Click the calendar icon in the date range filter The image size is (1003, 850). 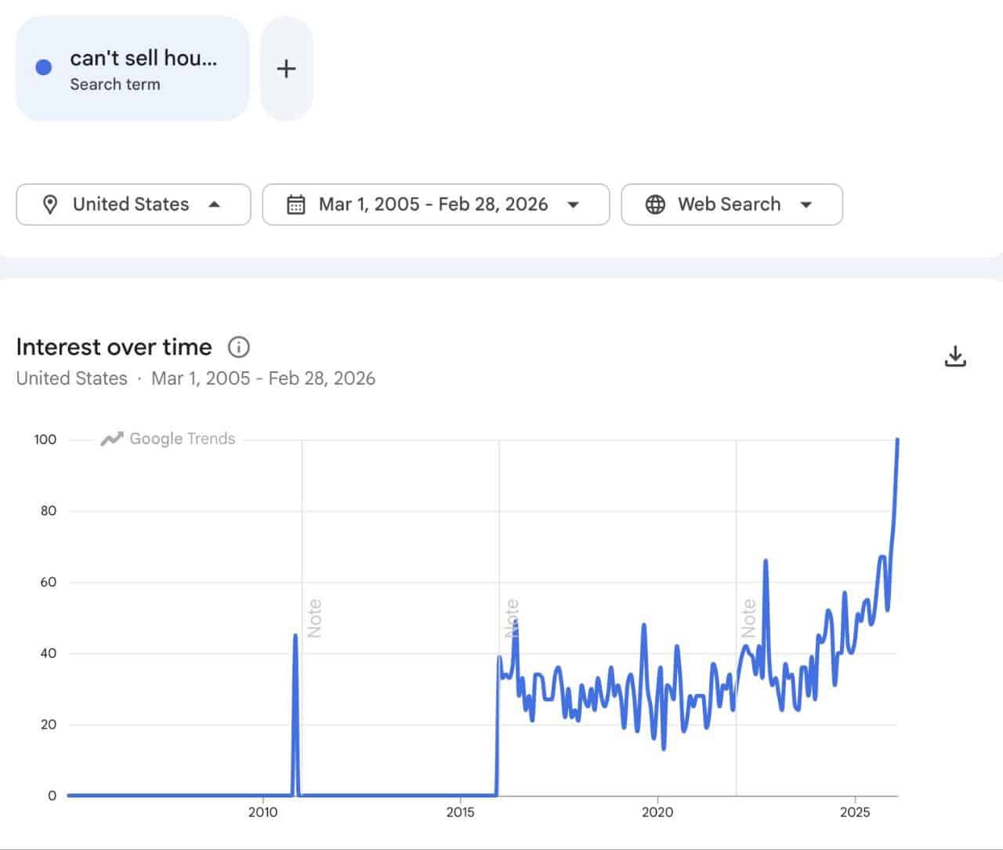click(296, 204)
